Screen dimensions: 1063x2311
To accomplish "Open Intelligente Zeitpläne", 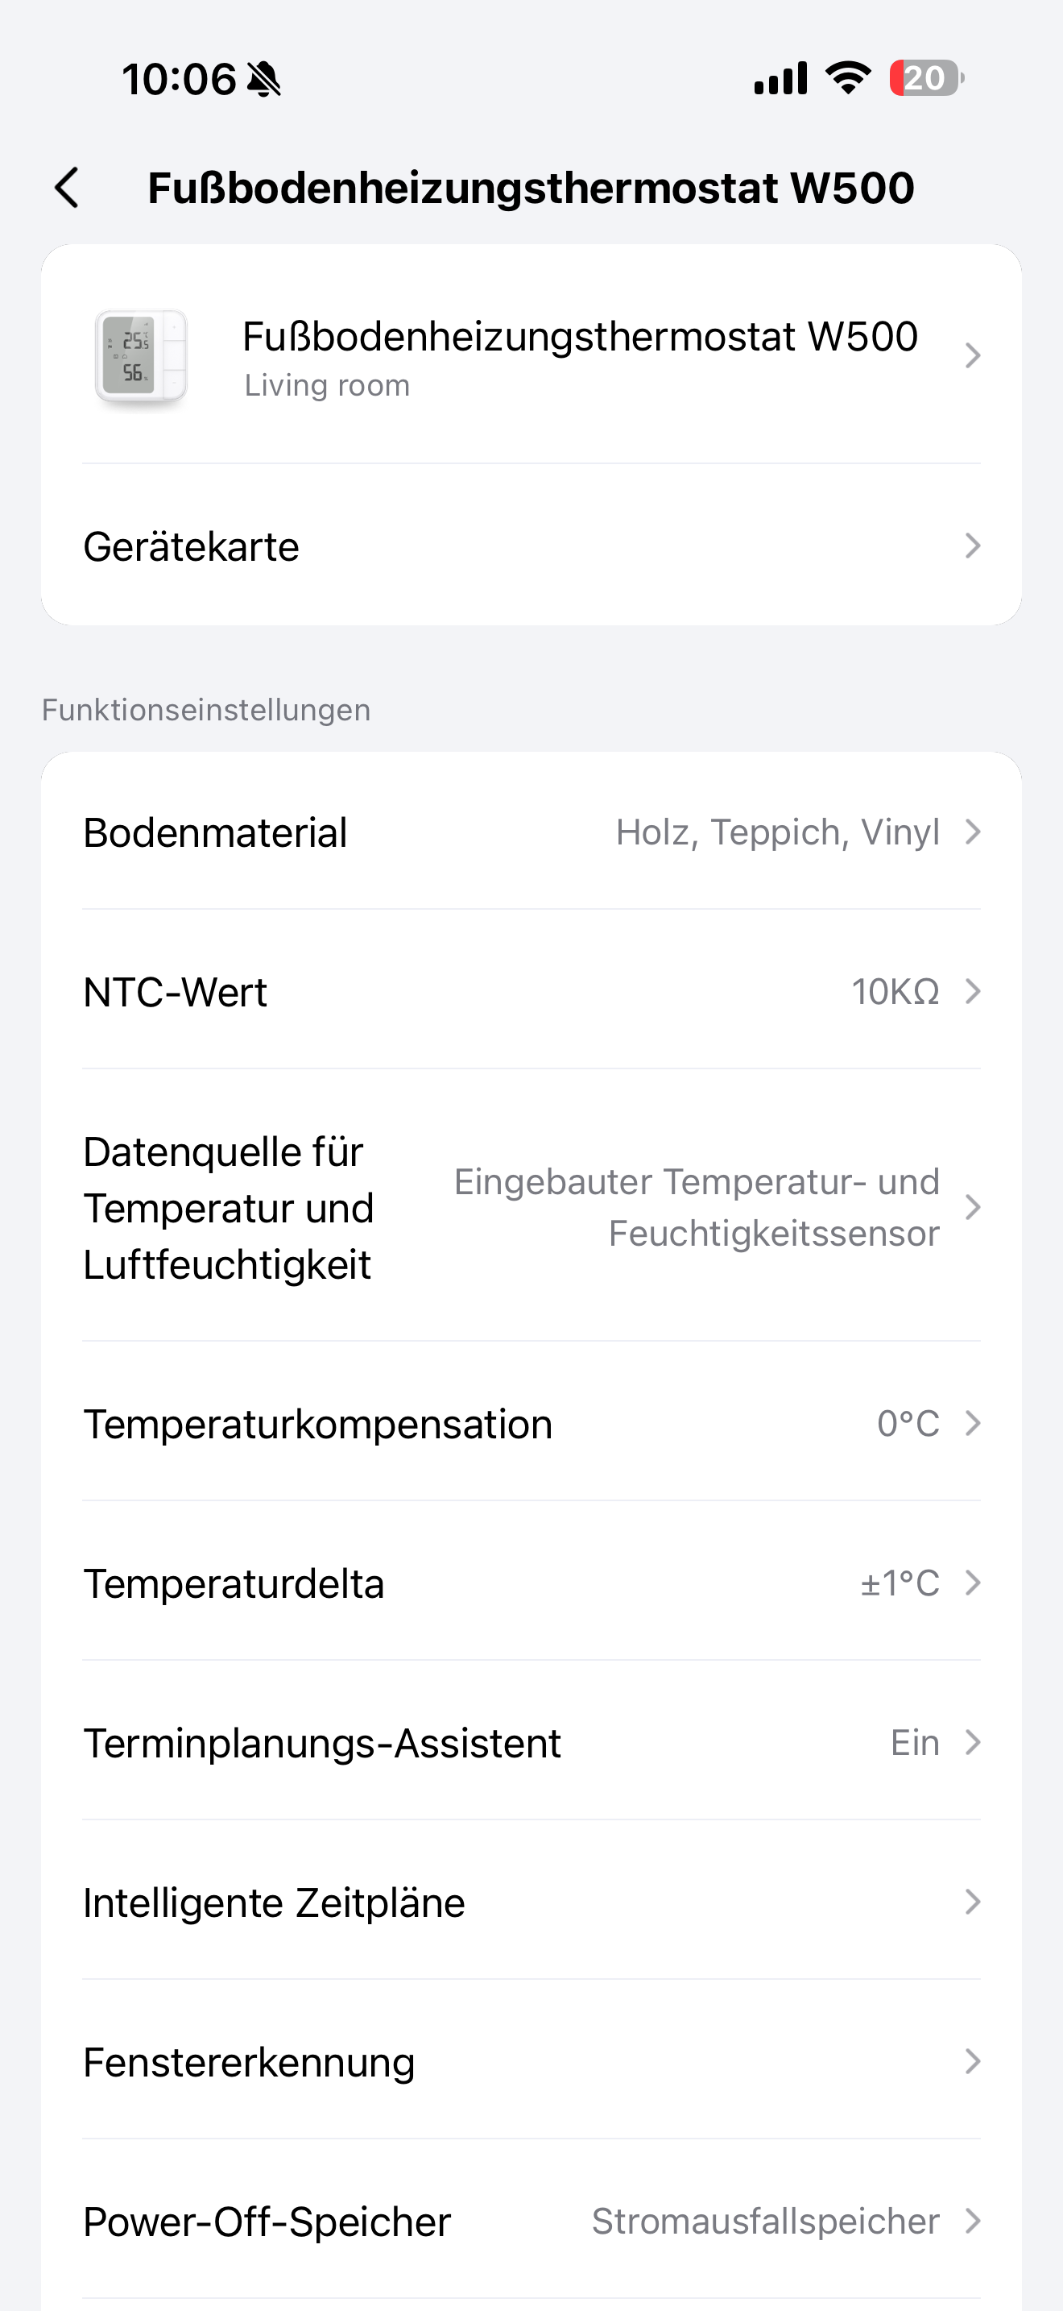I will point(531,1902).
